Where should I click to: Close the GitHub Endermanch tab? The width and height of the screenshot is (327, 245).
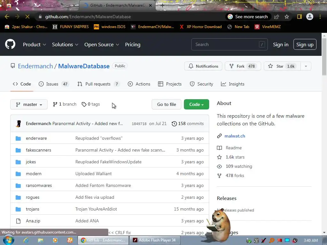click(150, 5)
